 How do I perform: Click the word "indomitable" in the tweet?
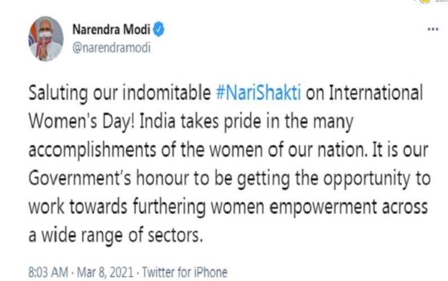pos(167,93)
